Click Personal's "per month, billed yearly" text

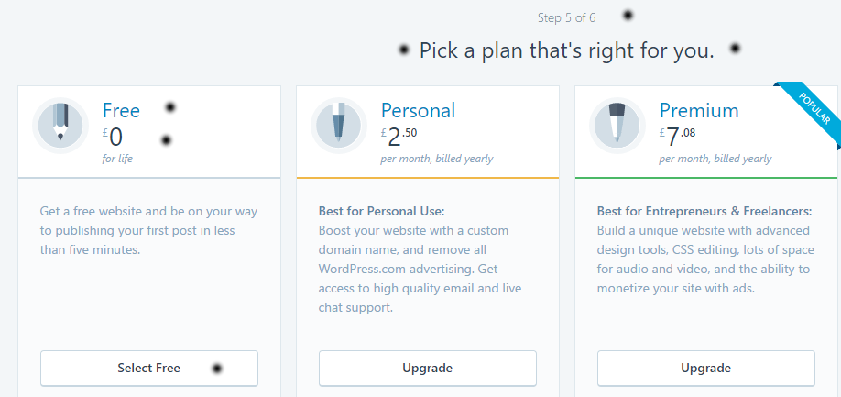click(x=436, y=159)
